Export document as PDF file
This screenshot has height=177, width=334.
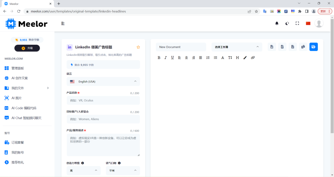click(x=282, y=47)
